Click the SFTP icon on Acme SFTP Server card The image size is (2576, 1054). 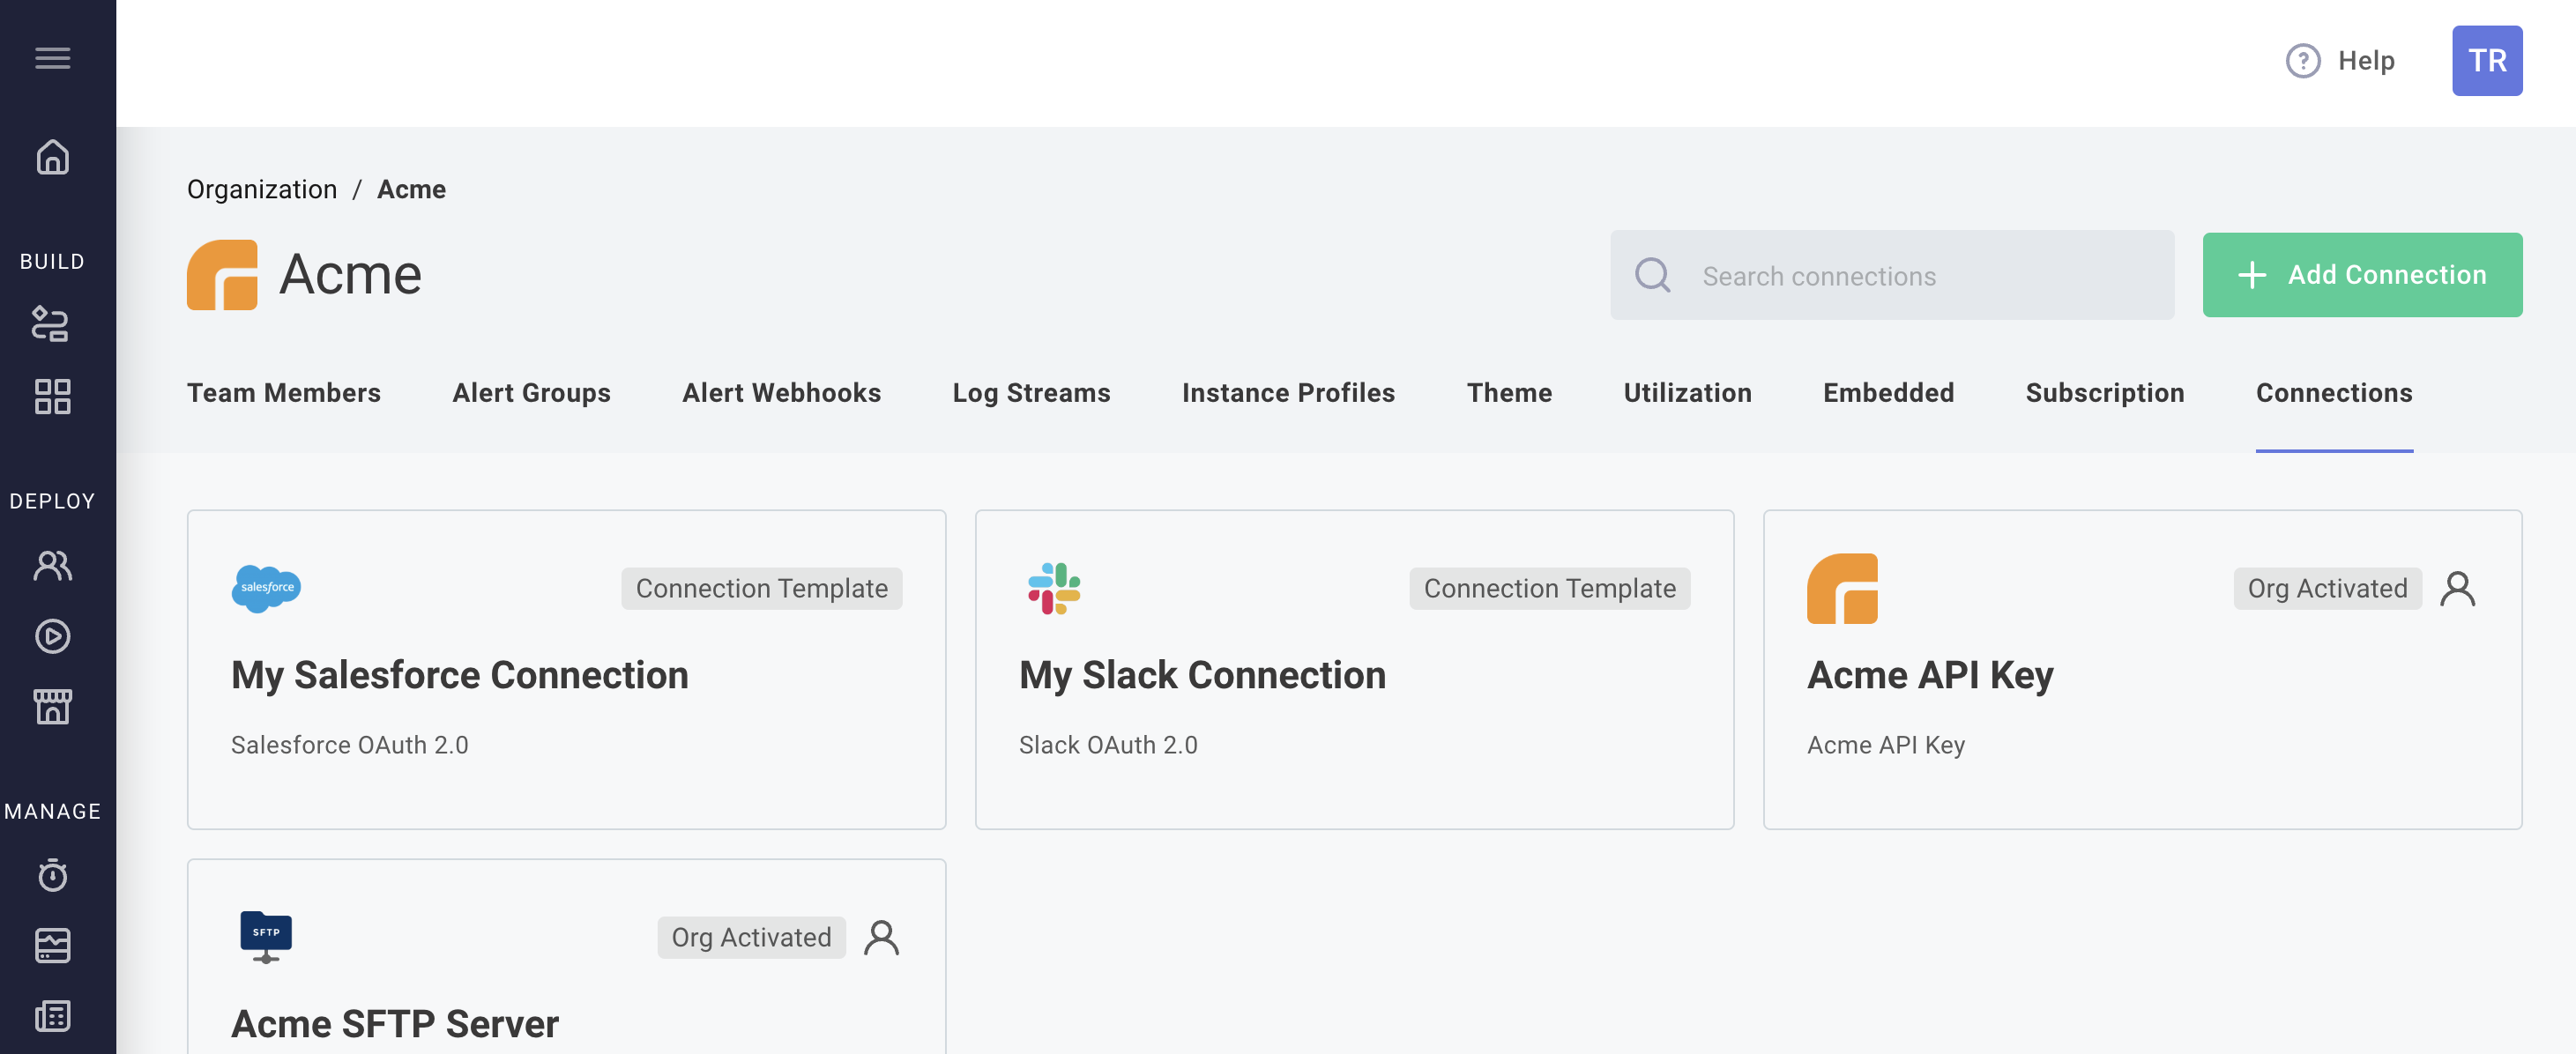click(x=266, y=936)
